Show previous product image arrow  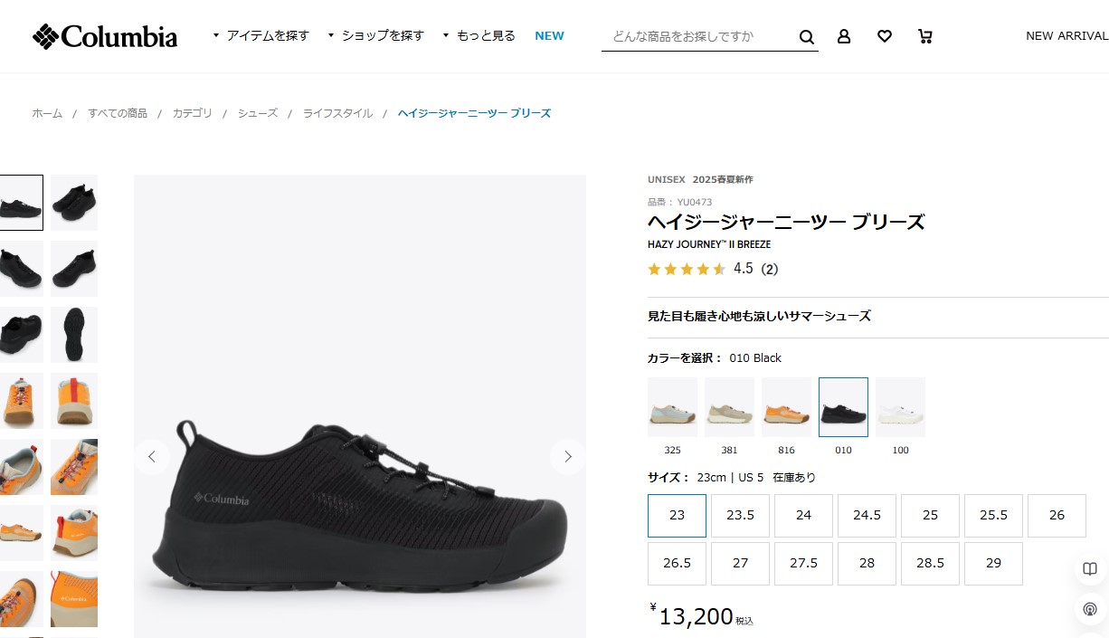[x=152, y=456]
